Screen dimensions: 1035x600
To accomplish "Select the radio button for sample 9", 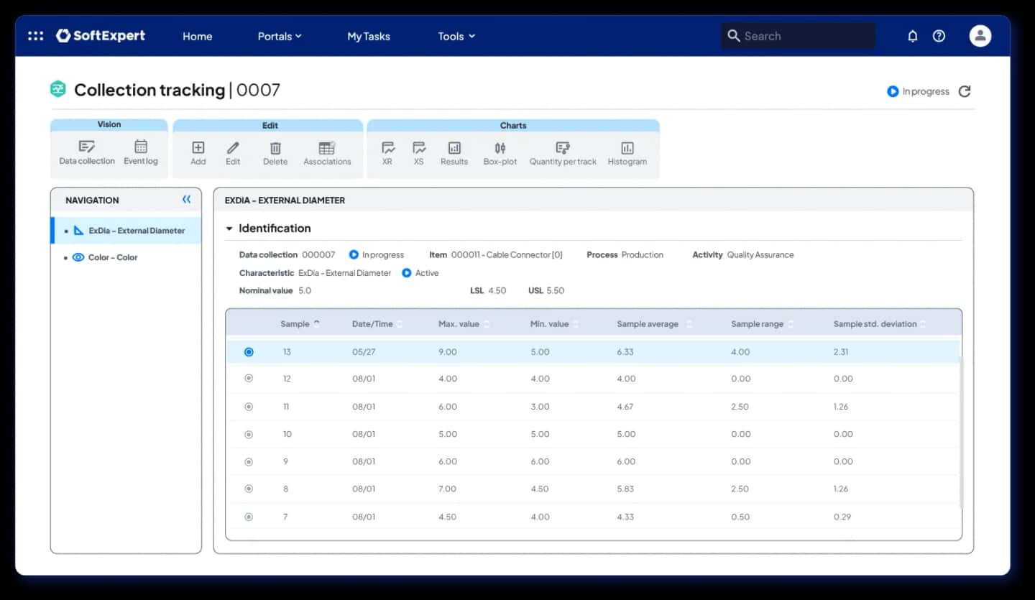I will 249,461.
